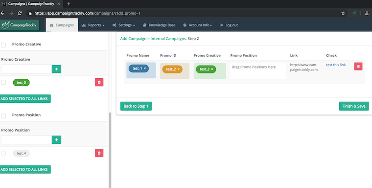Viewport: 372px width, 188px height.
Task: View site security lock icon
Action: tap(30, 13)
